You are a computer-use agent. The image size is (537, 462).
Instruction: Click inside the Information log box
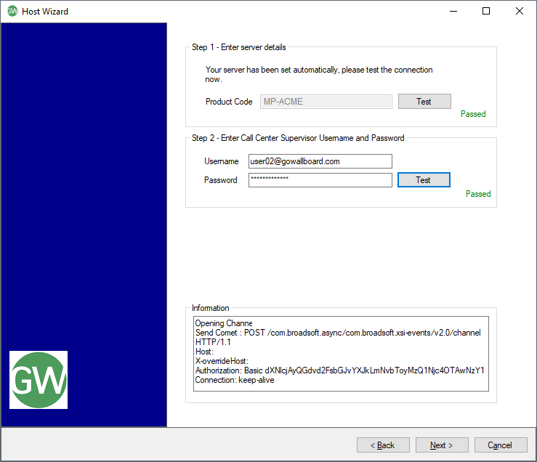[x=341, y=354]
